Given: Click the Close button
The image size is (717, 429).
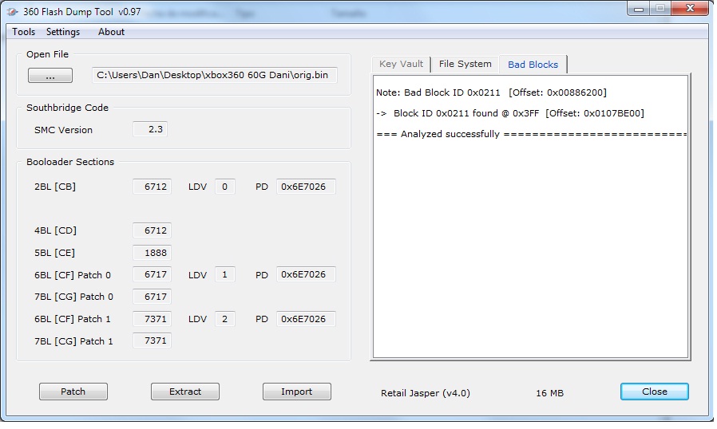Looking at the screenshot, I should click(655, 392).
